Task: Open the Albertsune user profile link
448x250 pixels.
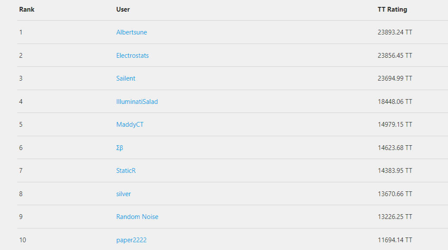Action: click(131, 32)
